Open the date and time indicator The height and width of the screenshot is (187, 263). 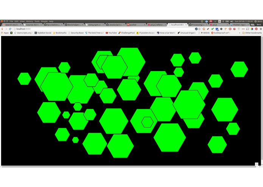point(244,21)
